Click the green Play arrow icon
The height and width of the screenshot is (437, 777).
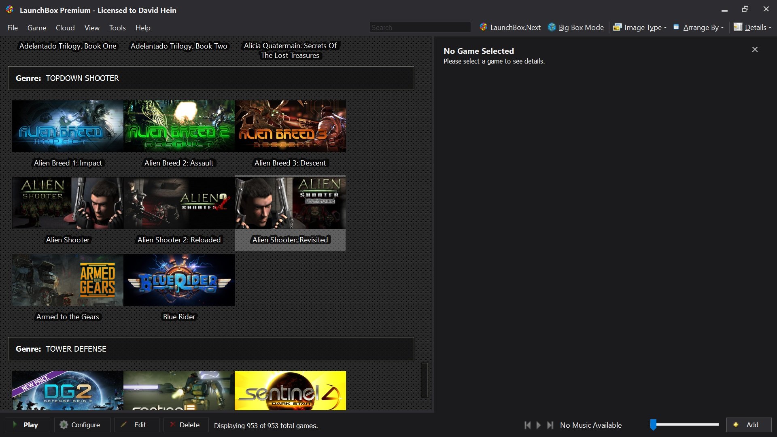tap(15, 424)
